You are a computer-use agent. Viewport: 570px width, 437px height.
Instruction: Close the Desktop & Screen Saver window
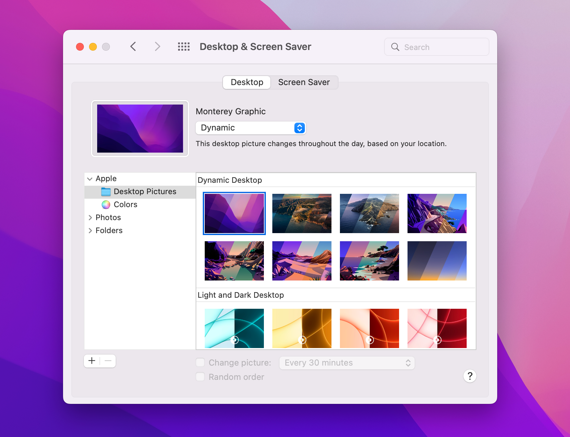click(80, 47)
